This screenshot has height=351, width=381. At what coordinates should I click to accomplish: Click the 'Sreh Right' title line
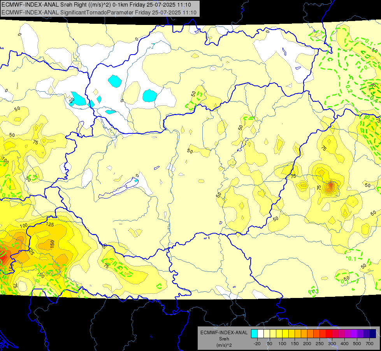pos(96,5)
